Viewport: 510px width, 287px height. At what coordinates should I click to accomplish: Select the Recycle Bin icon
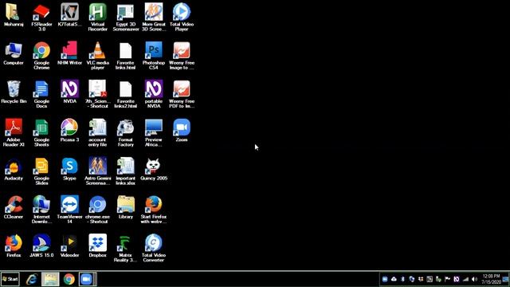(x=14, y=92)
